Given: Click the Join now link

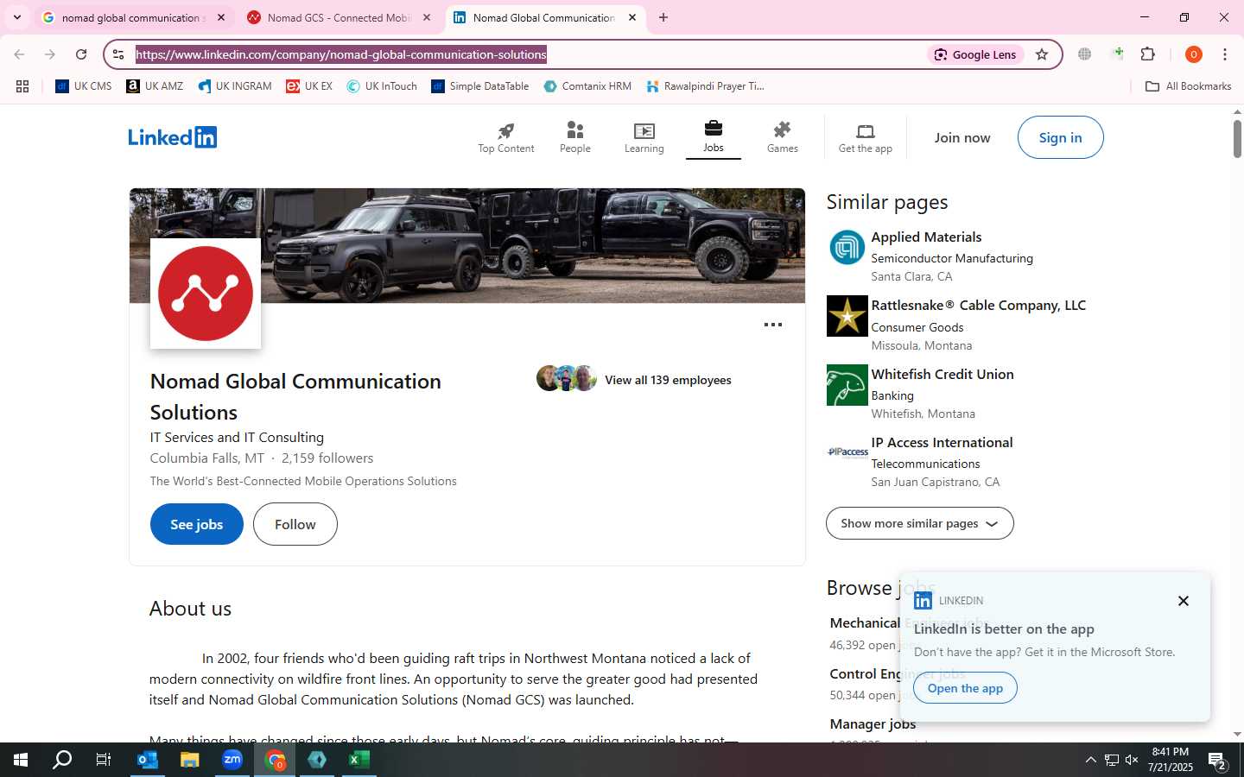Looking at the screenshot, I should tap(962, 137).
